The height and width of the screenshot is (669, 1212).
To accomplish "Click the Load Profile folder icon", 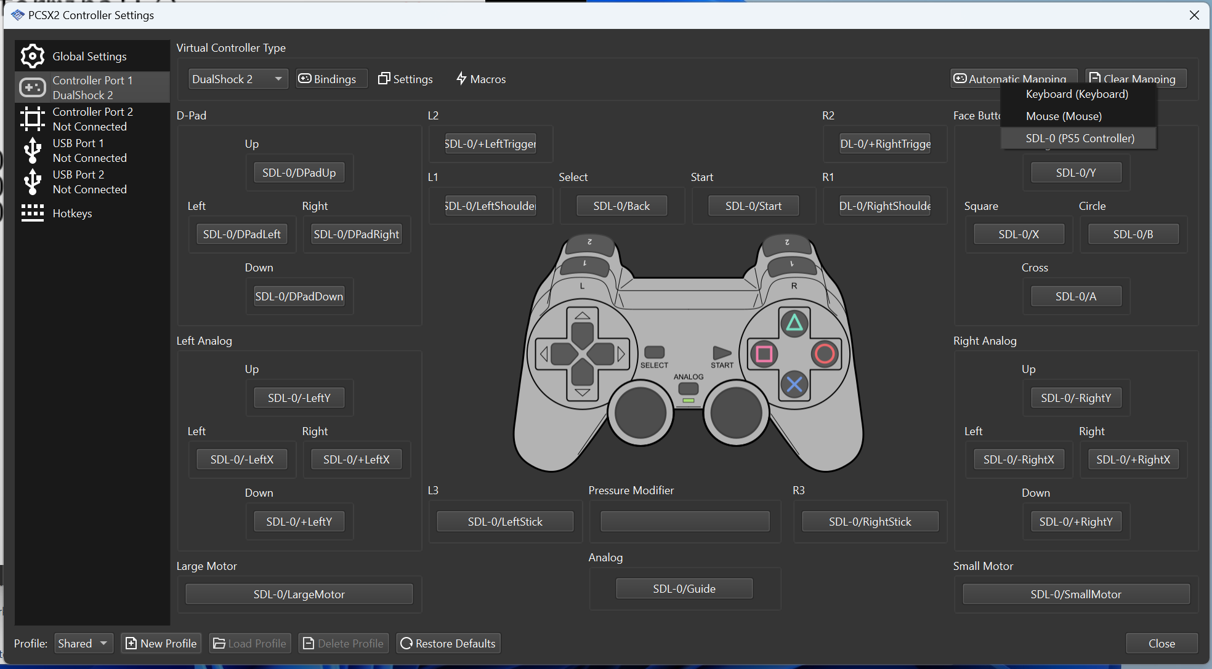I will click(219, 643).
